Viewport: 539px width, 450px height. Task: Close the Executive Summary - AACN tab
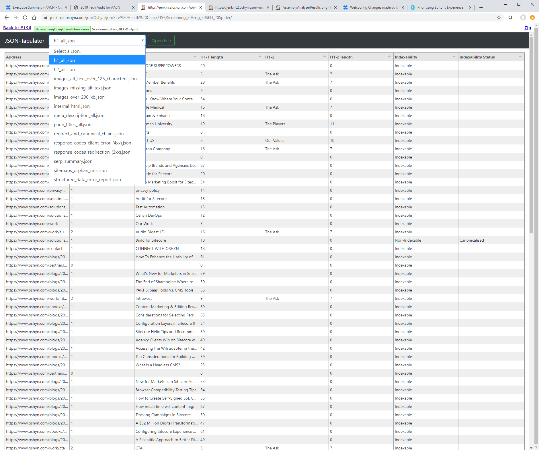click(x=66, y=7)
